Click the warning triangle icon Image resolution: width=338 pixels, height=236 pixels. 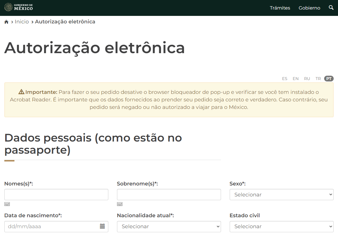click(x=21, y=92)
